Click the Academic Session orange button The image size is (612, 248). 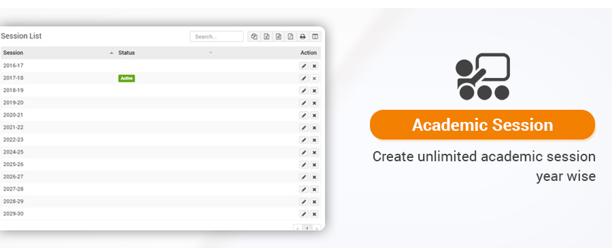click(482, 125)
